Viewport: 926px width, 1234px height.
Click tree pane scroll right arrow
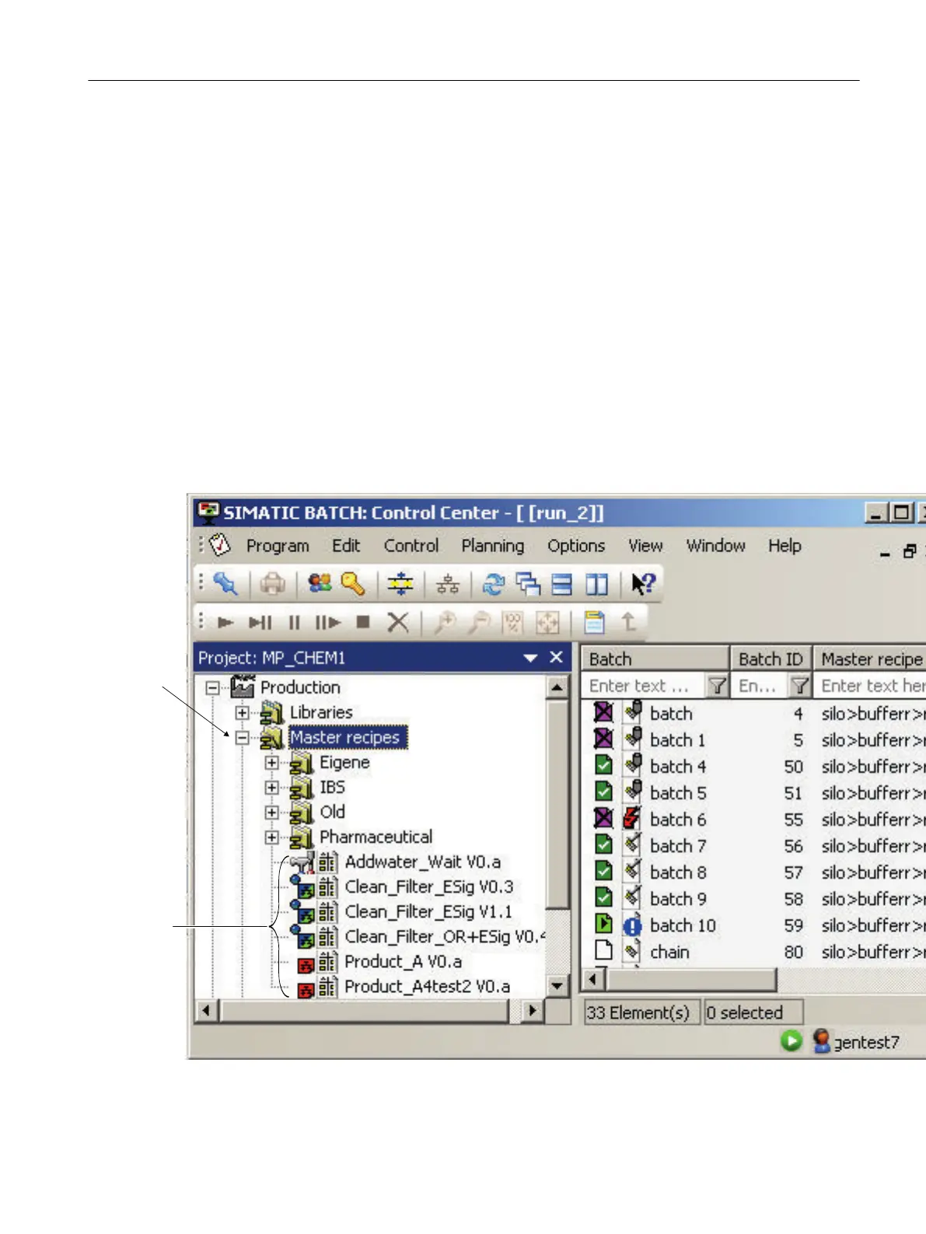(533, 1011)
